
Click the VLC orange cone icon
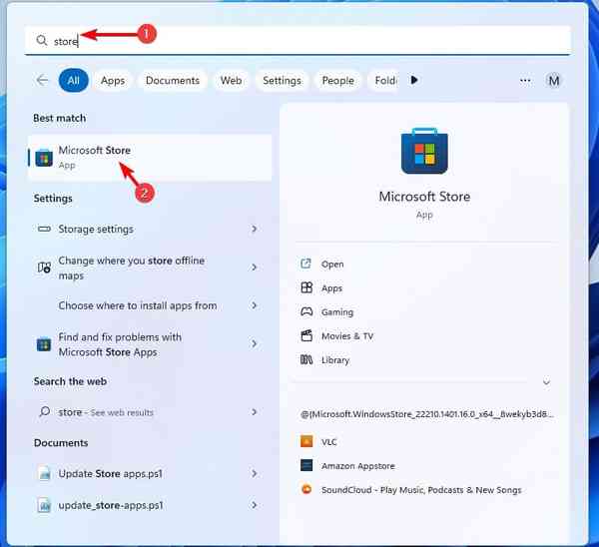click(x=306, y=441)
